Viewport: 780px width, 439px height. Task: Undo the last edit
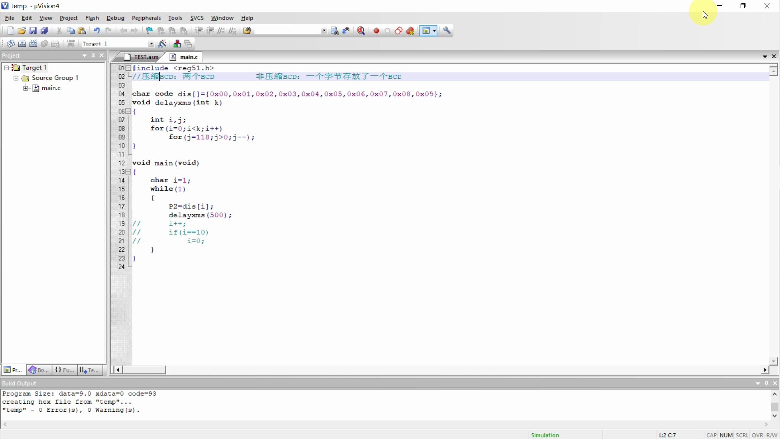[x=97, y=31]
